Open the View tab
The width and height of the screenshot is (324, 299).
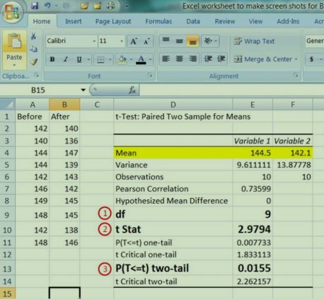pos(255,21)
